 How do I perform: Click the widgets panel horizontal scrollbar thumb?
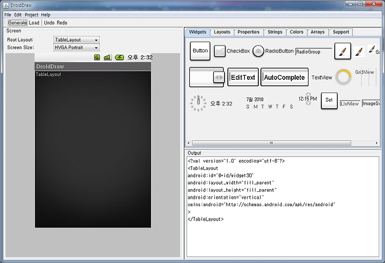tap(271, 143)
